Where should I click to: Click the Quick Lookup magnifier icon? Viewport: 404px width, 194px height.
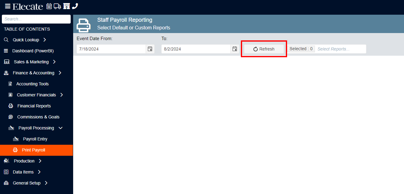coord(6,40)
